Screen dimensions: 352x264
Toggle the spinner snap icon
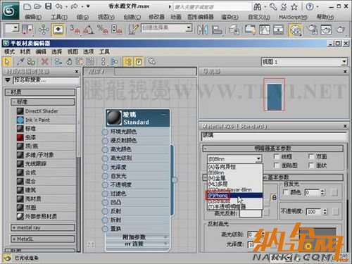pyautogui.click(x=117, y=30)
